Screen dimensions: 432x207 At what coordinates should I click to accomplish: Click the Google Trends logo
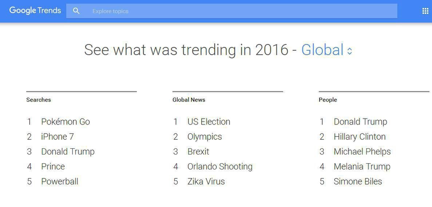(35, 11)
